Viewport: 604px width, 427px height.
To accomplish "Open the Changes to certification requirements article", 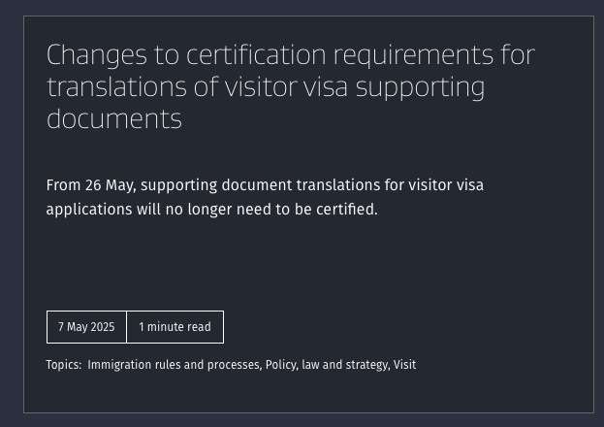I will point(291,86).
